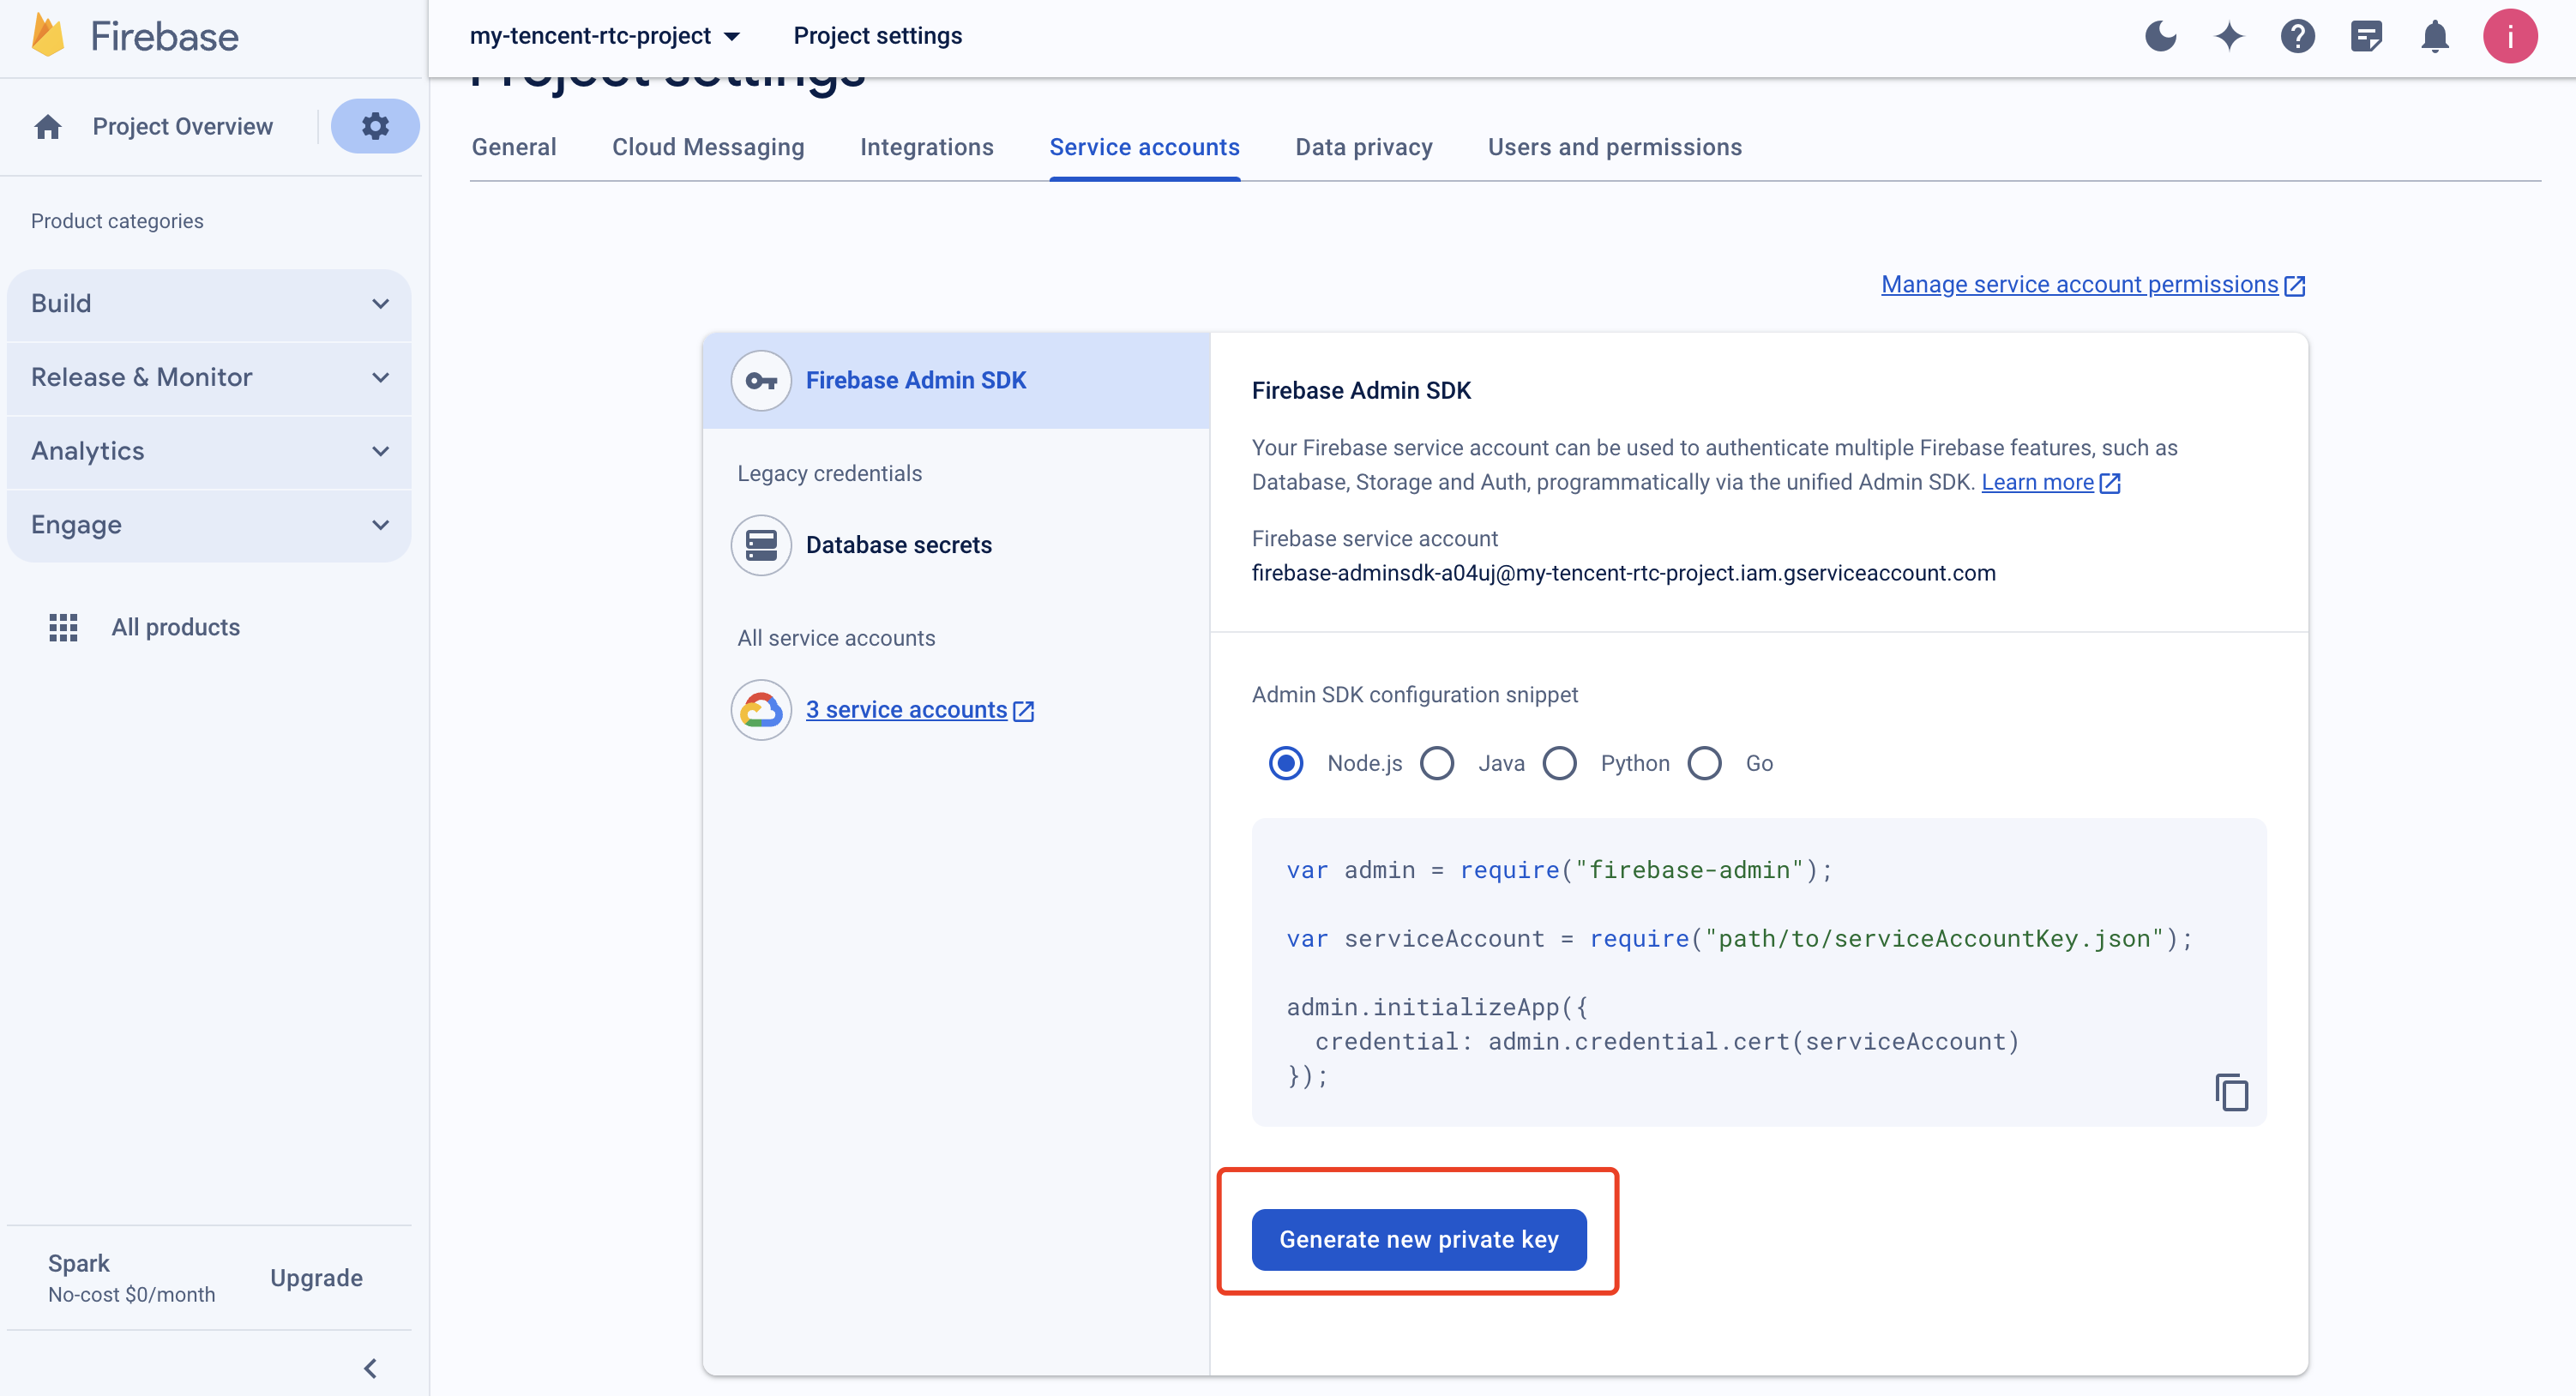Select the Python radio button
Screen dimensions: 2576x1396
pyautogui.click(x=1559, y=763)
